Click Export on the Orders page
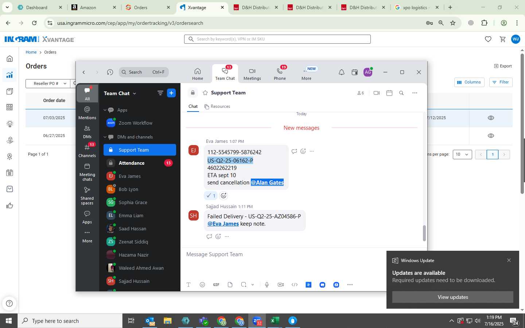This screenshot has height=328, width=525. [x=503, y=66]
